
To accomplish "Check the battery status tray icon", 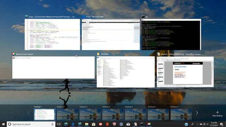I will coord(201,124).
